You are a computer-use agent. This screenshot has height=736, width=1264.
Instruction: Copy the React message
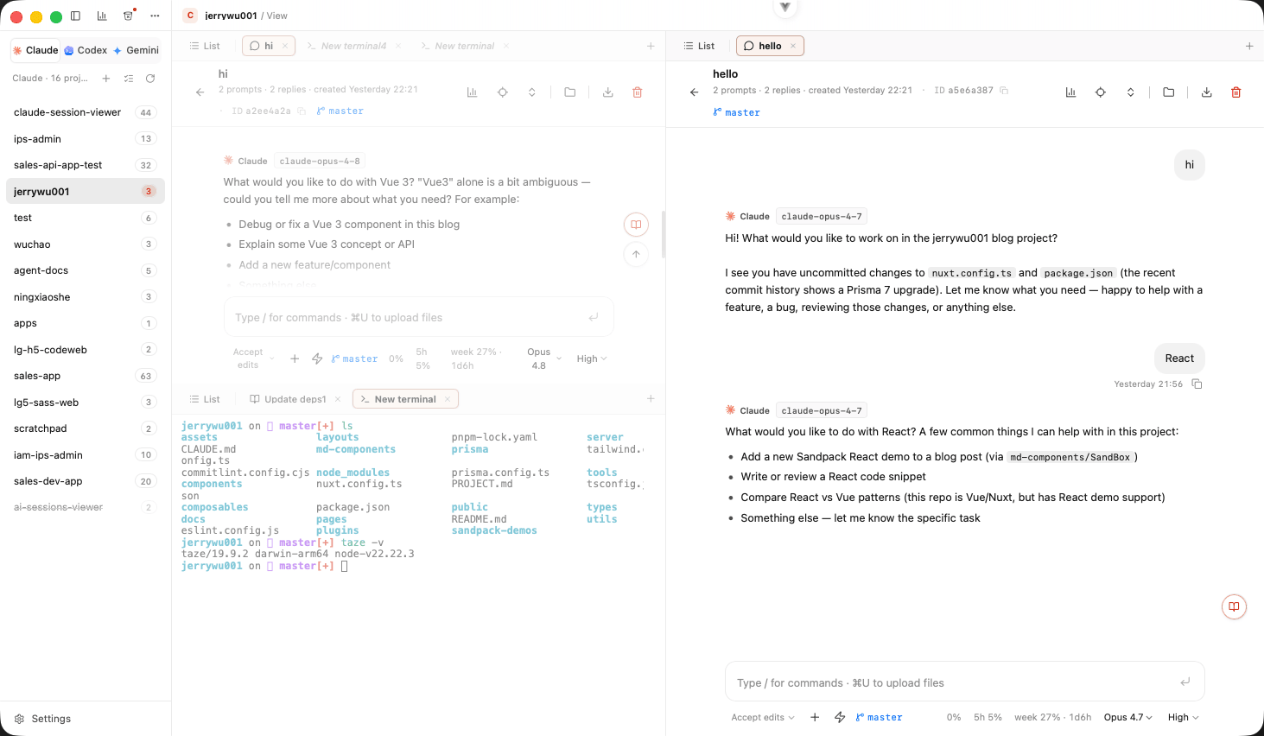1197,384
